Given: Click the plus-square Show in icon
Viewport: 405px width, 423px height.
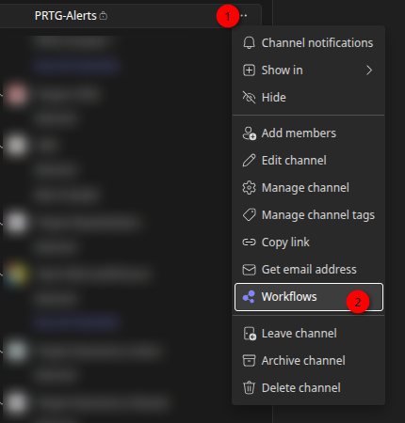Looking at the screenshot, I should [x=249, y=70].
